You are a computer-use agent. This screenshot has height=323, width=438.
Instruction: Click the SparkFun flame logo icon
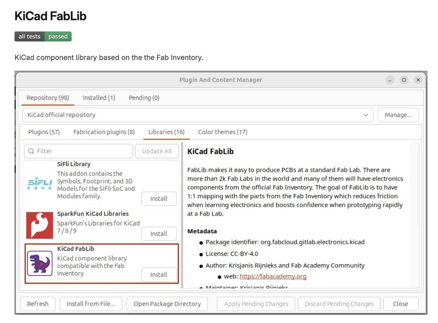tap(39, 225)
